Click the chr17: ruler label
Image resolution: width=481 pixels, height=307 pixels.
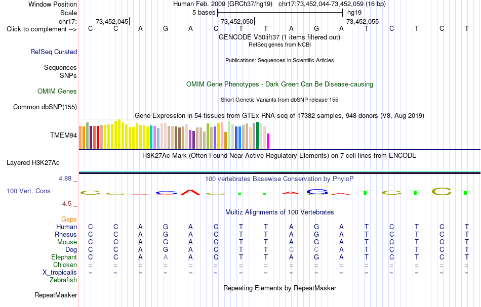point(68,21)
